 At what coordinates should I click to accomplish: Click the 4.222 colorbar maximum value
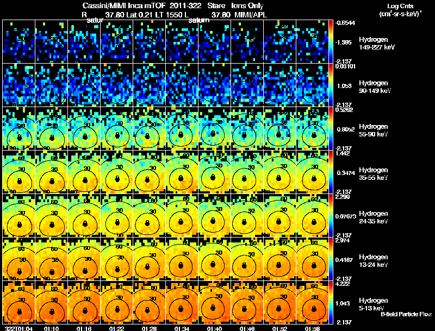pyautogui.click(x=343, y=284)
